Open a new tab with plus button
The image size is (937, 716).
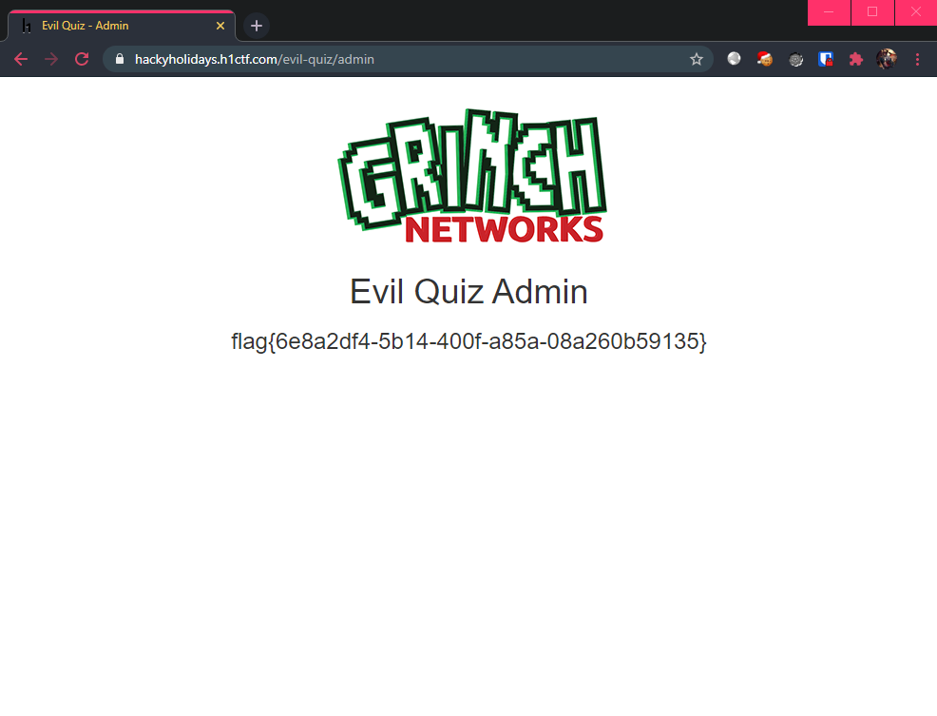(257, 26)
